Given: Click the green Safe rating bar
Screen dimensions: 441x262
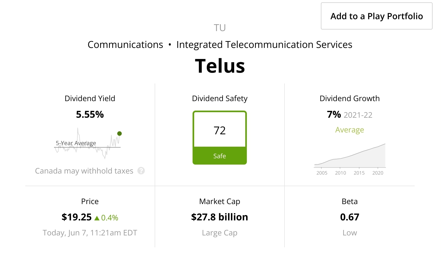Looking at the screenshot, I should click(219, 156).
